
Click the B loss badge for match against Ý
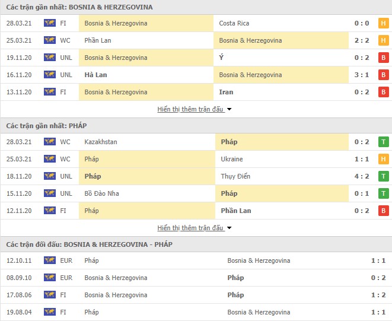(384, 58)
